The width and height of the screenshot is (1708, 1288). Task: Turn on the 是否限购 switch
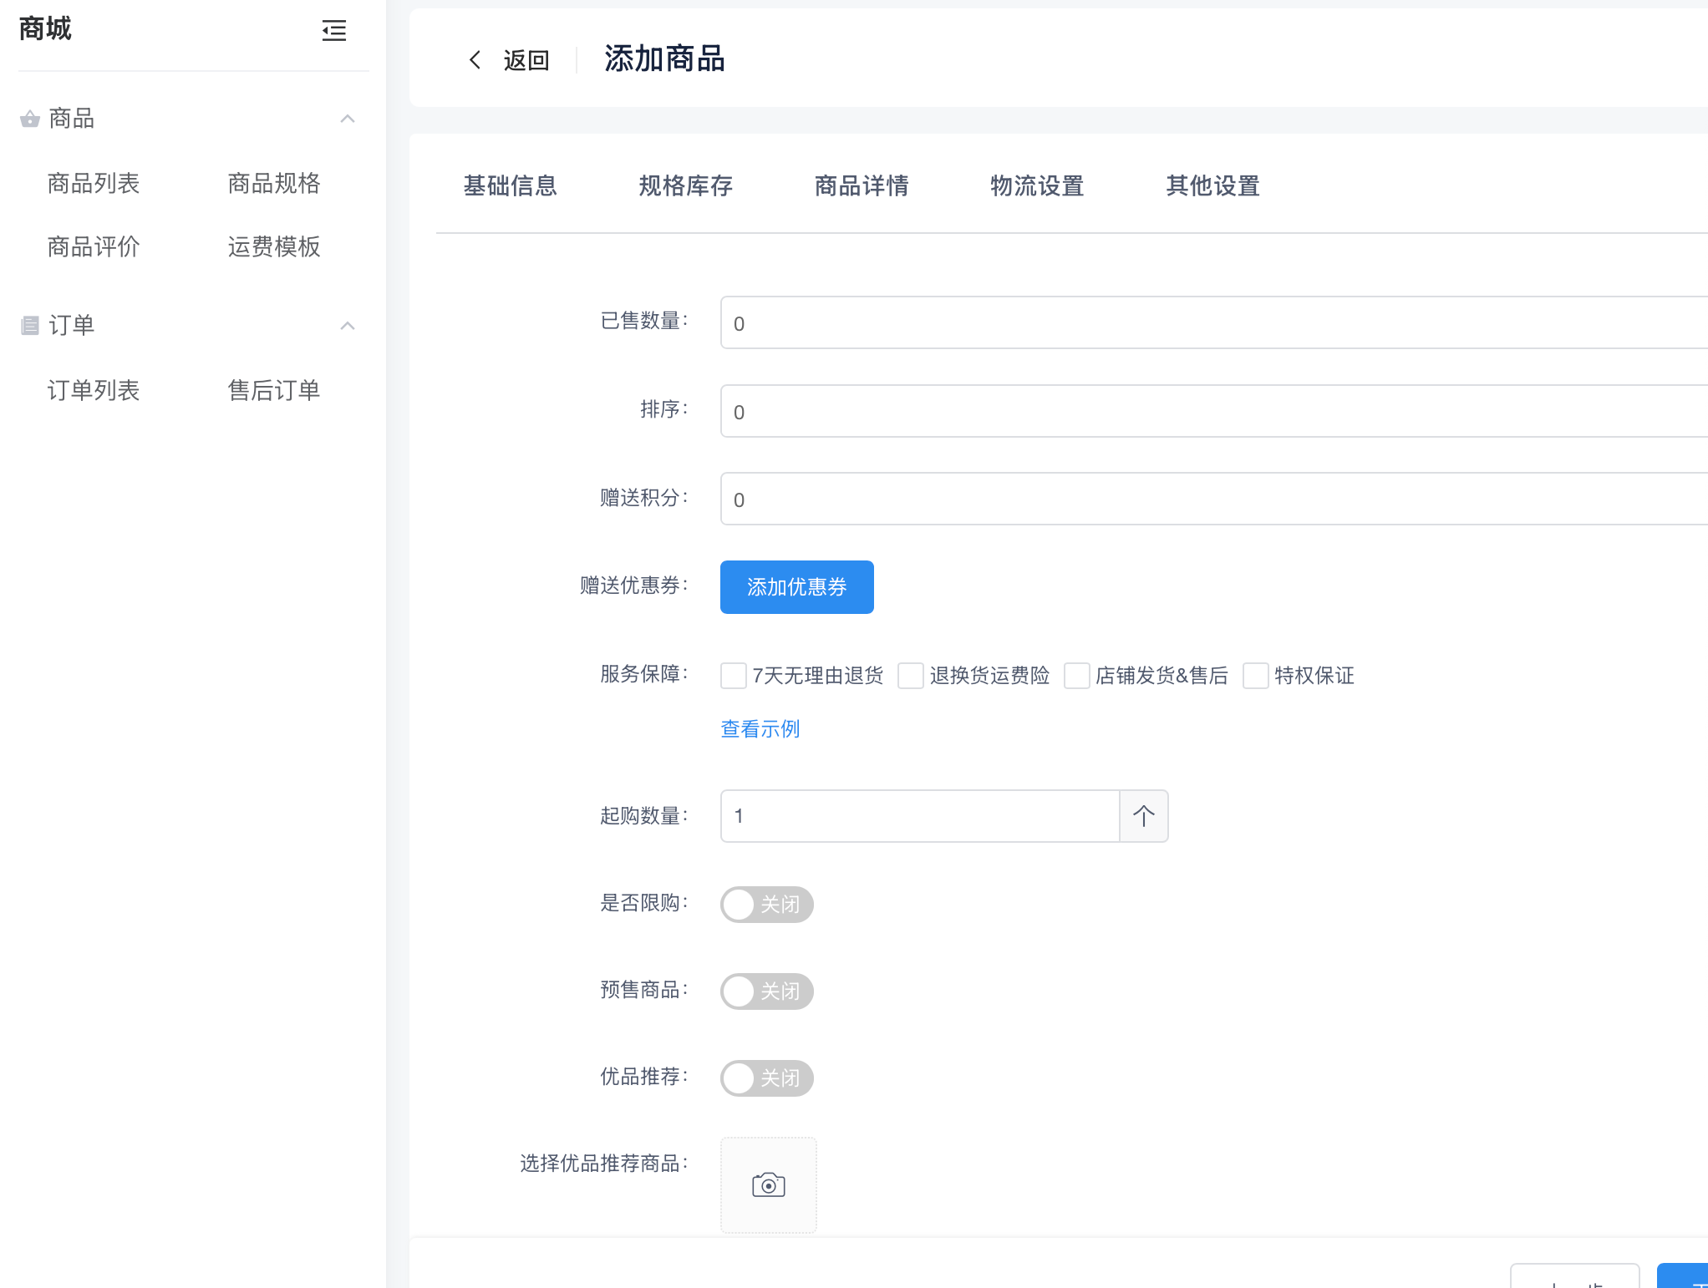point(766,904)
